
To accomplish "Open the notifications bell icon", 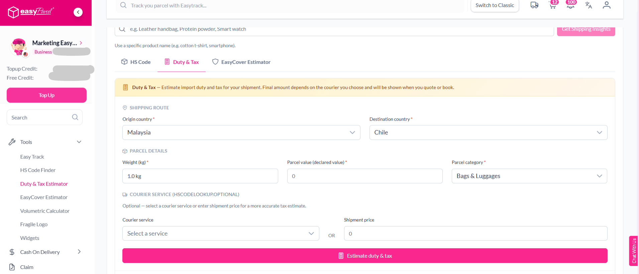I will tap(571, 5).
